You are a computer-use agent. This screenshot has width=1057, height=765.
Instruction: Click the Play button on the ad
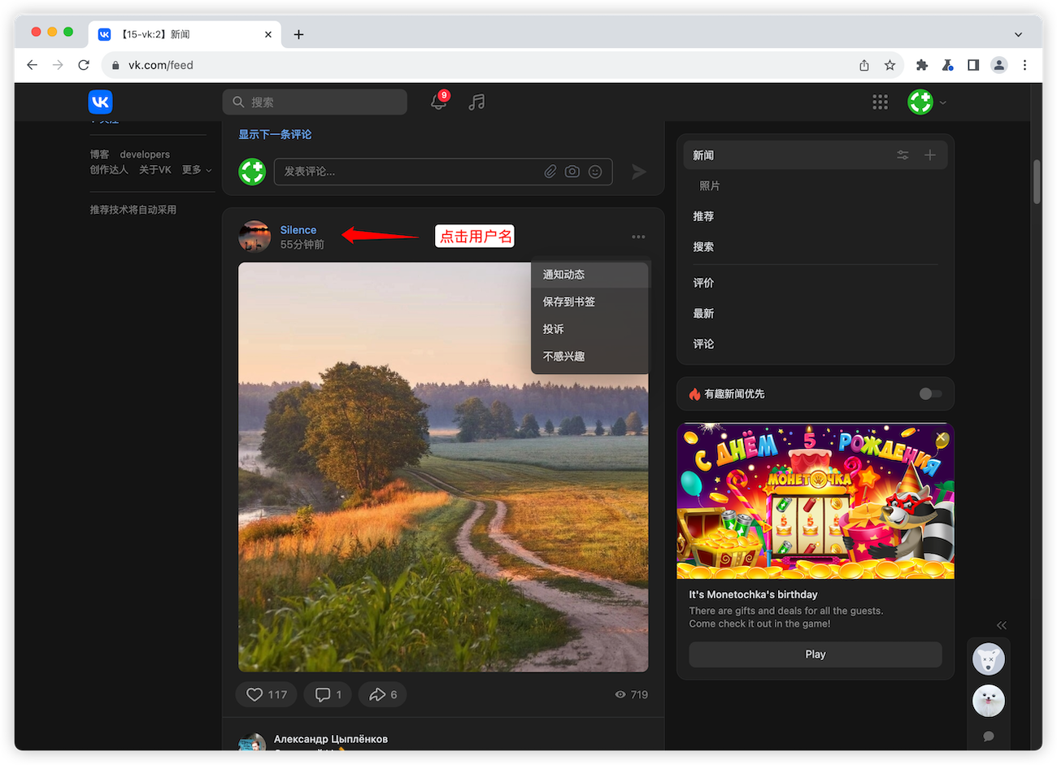tap(815, 654)
